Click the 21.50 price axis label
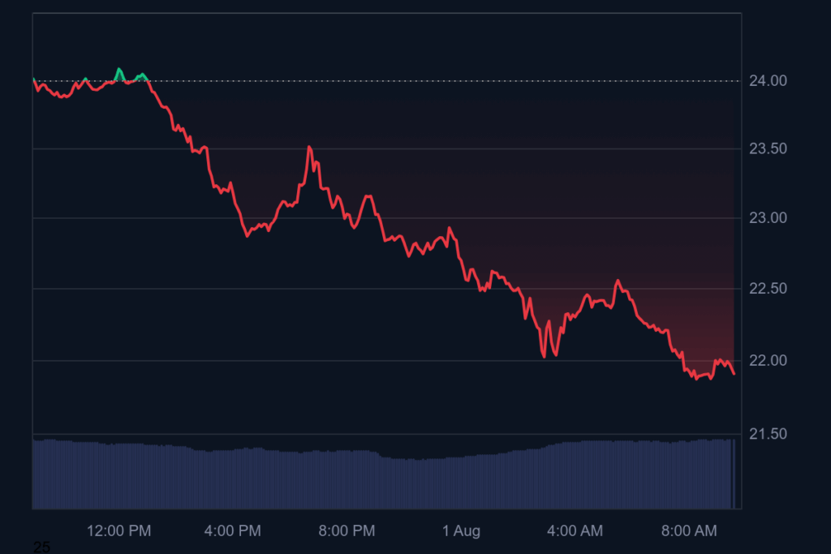The image size is (831, 554). click(767, 435)
